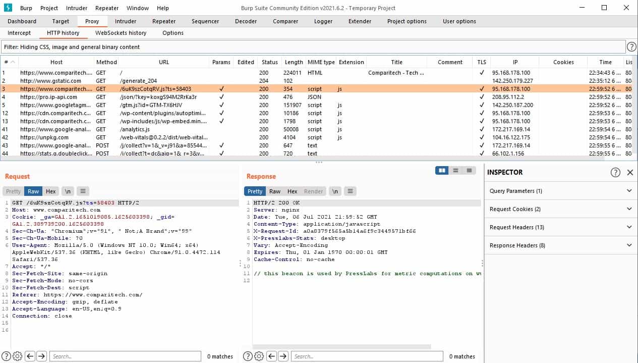Select the Pretty view in the Response pane
This screenshot has height=363, width=638.
tap(255, 191)
